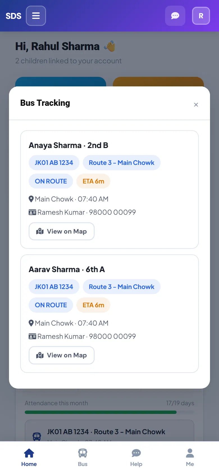The width and height of the screenshot is (219, 475).
Task: Click driver ID card icon in Anaya's card
Action: coord(32,212)
